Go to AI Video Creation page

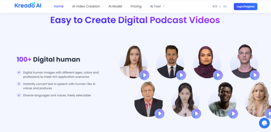(86, 6)
